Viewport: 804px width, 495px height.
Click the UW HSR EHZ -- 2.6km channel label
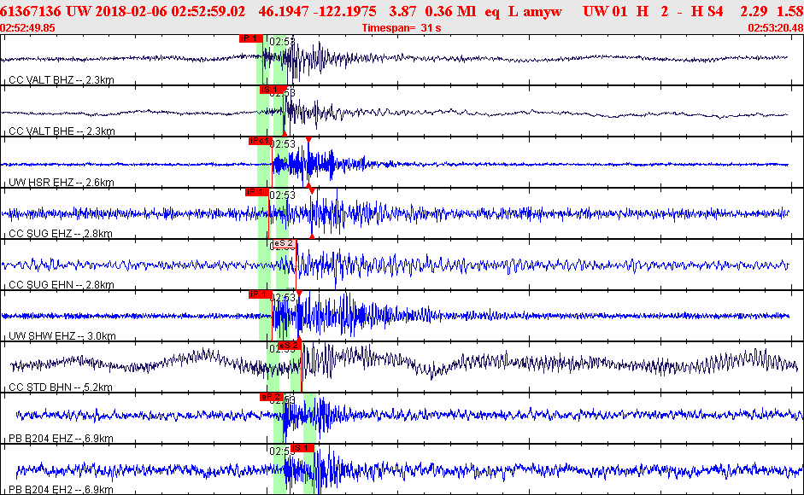[62, 183]
